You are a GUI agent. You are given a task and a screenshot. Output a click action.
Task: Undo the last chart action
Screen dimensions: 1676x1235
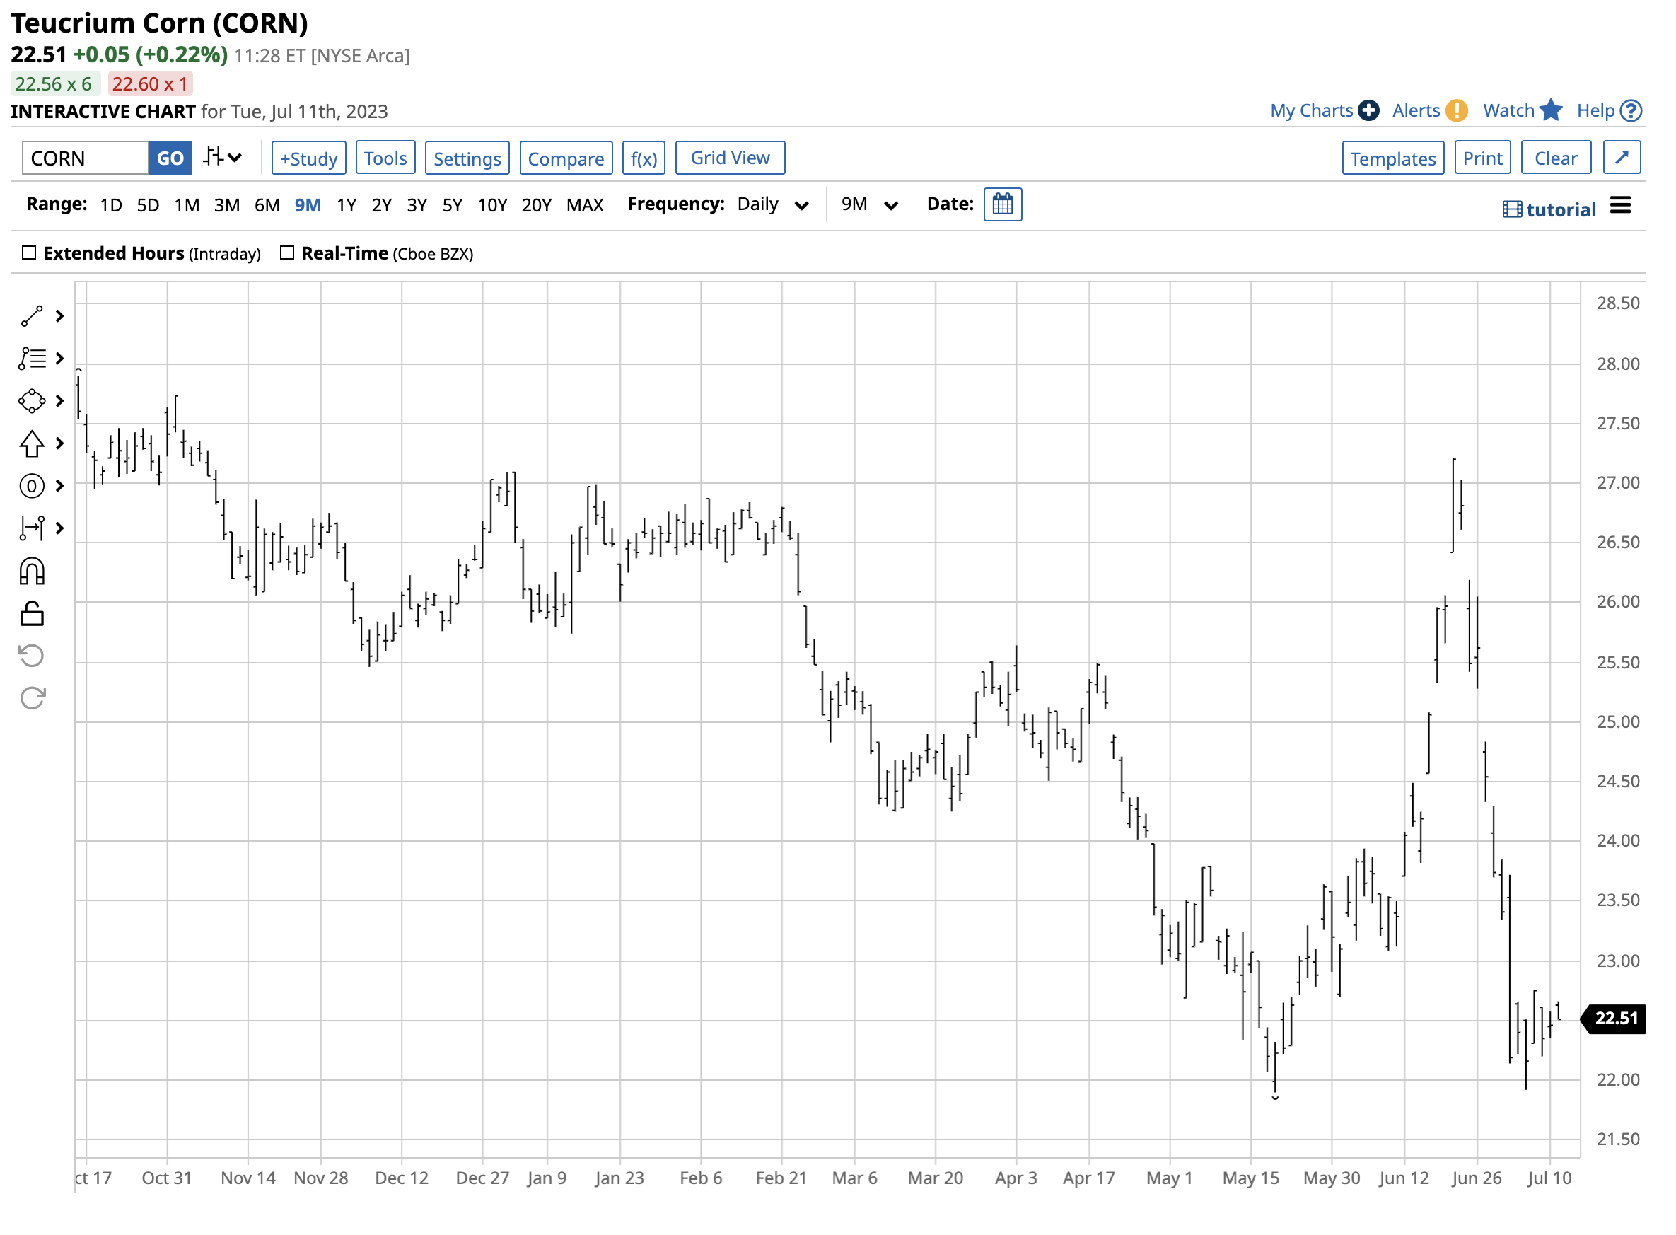(31, 656)
